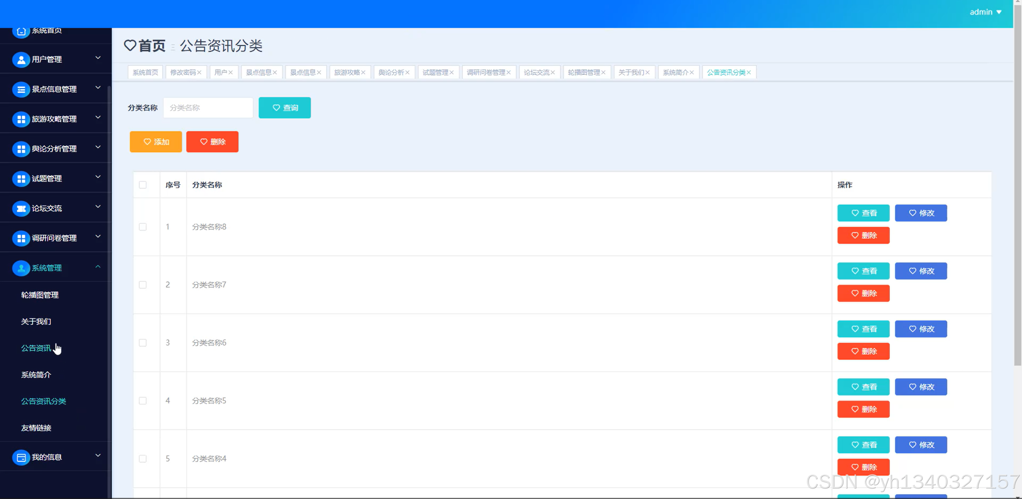Switch to the 舆论分析 tab
Screen dimensions: 1022x499
(391, 72)
